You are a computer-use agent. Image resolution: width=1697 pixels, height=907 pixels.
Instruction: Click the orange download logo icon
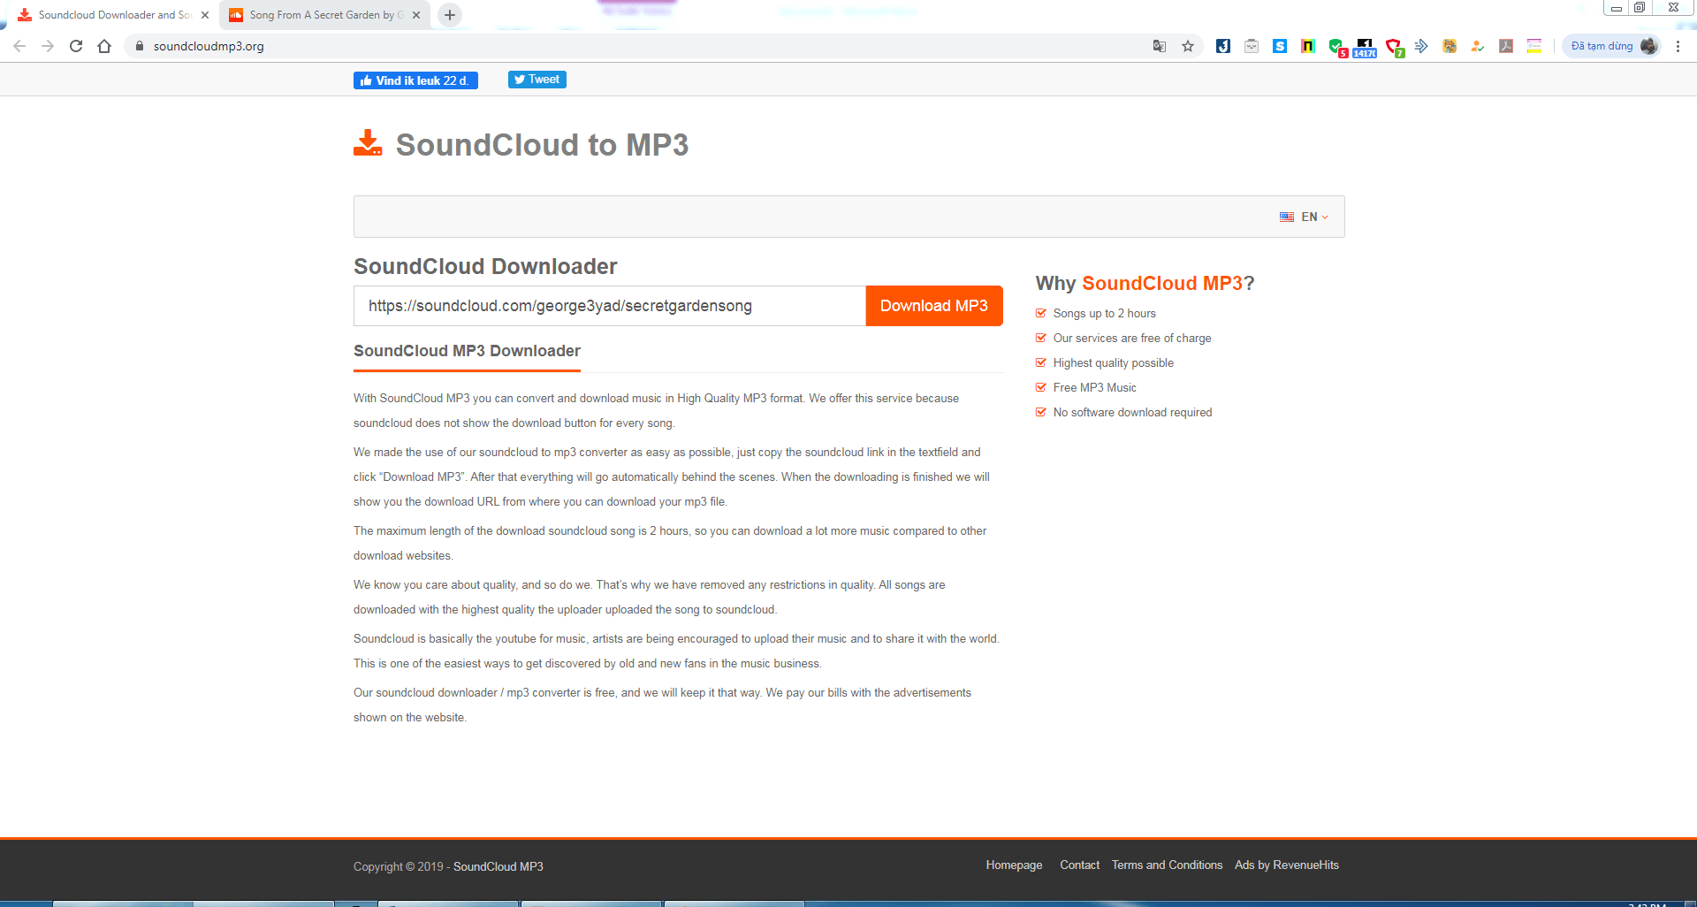(368, 143)
